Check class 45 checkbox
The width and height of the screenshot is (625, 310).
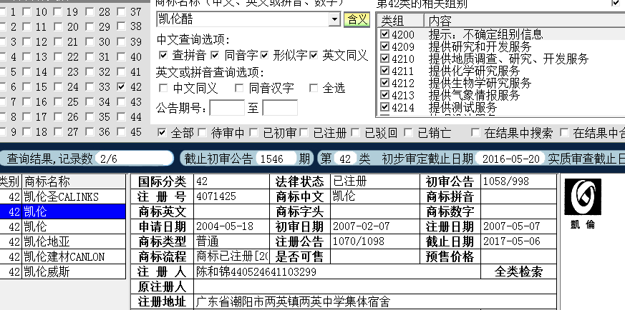[122, 131]
